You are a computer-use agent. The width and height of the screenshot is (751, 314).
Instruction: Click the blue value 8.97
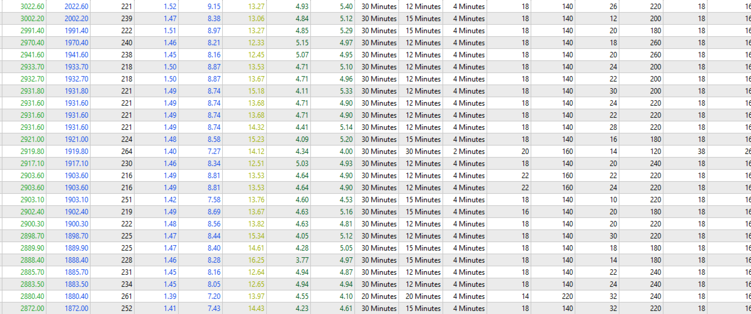click(x=214, y=31)
